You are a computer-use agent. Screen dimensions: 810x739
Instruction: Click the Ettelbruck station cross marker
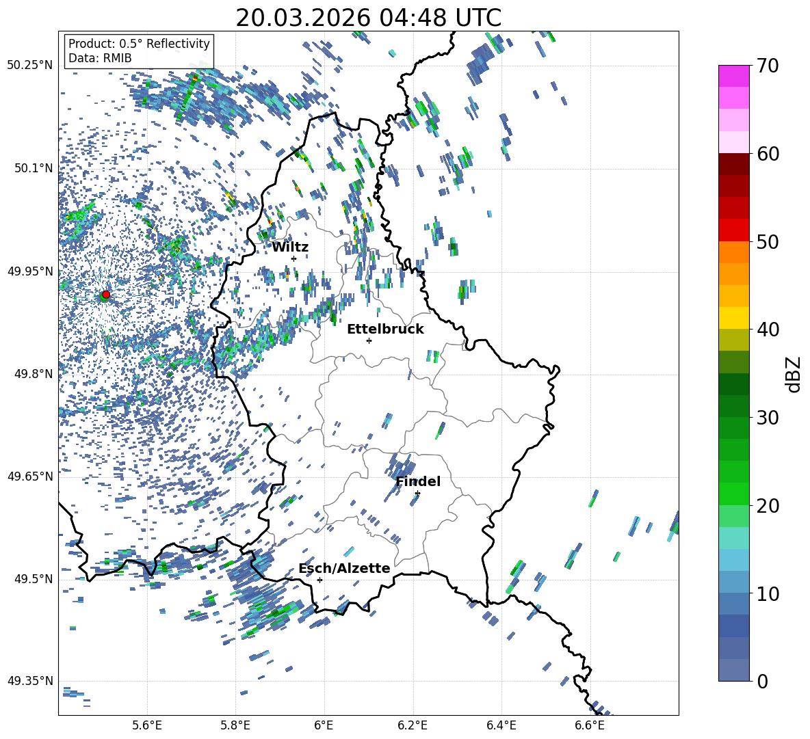pos(369,340)
